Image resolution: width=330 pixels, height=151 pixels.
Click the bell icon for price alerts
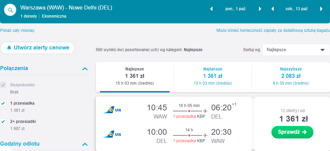tap(9, 48)
